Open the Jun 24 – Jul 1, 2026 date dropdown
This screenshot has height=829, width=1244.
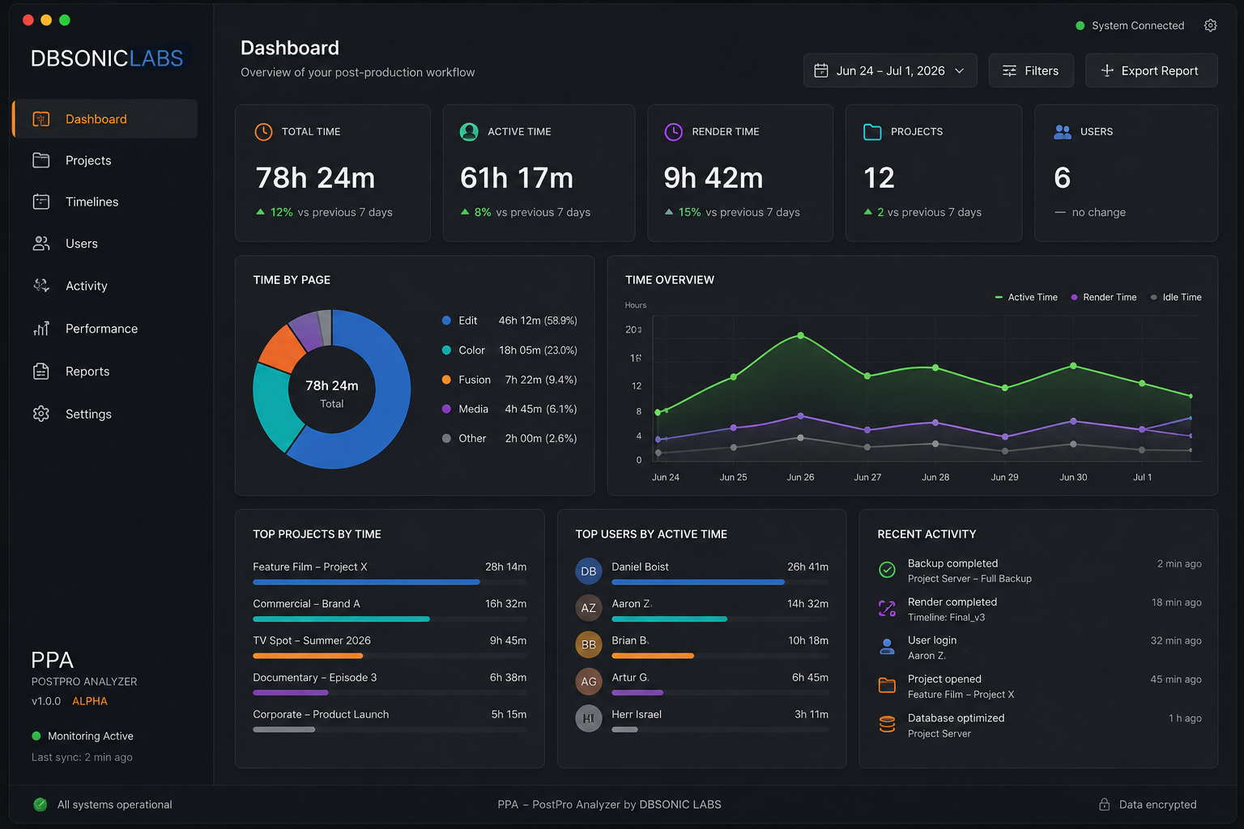(x=890, y=70)
